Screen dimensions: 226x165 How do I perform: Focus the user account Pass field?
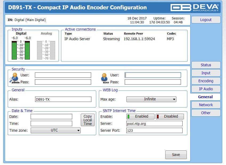click(x=153, y=82)
